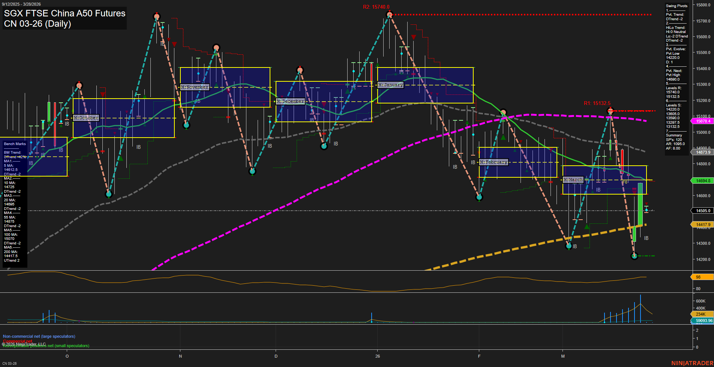The height and width of the screenshot is (367, 714).
Task: Click Non-commercial net (large speculators) legend entry
Action: coord(39,336)
